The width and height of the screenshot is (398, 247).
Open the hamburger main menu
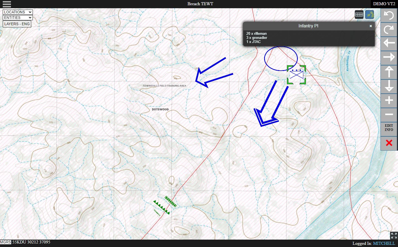click(x=7, y=4)
